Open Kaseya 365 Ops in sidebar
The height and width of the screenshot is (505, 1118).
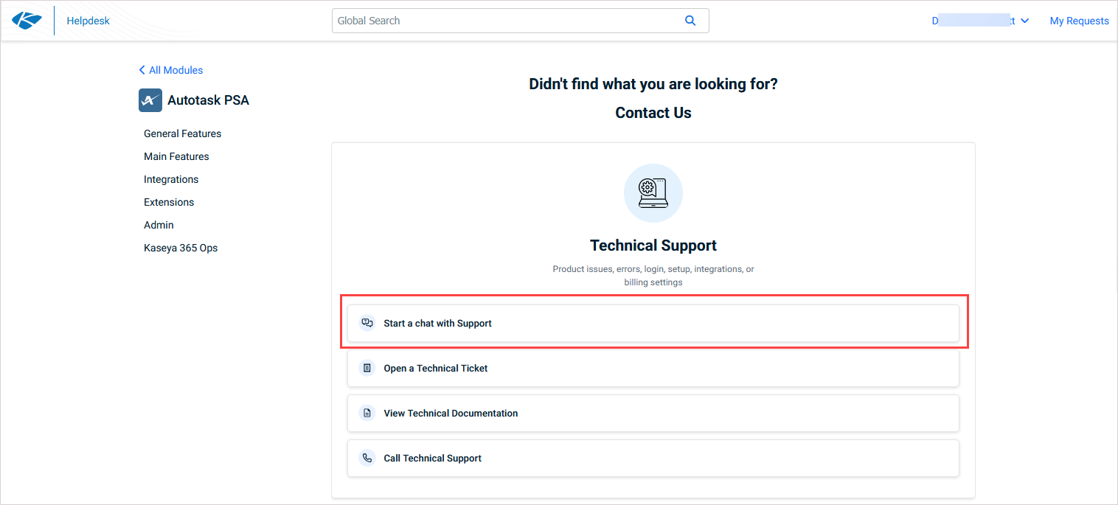181,248
